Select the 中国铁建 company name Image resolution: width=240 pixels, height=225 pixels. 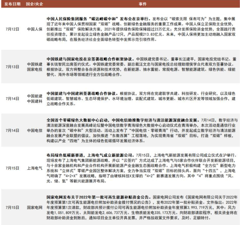[35, 64]
